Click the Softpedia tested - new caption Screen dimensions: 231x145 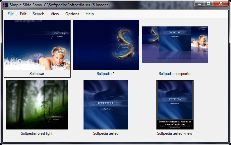pyautogui.click(x=175, y=133)
